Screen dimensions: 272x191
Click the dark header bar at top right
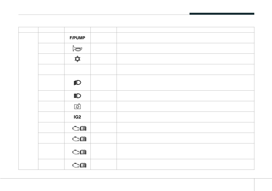click(x=222, y=14)
